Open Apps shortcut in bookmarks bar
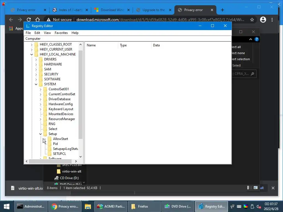The height and width of the screenshot is (212, 283). click(x=16, y=28)
